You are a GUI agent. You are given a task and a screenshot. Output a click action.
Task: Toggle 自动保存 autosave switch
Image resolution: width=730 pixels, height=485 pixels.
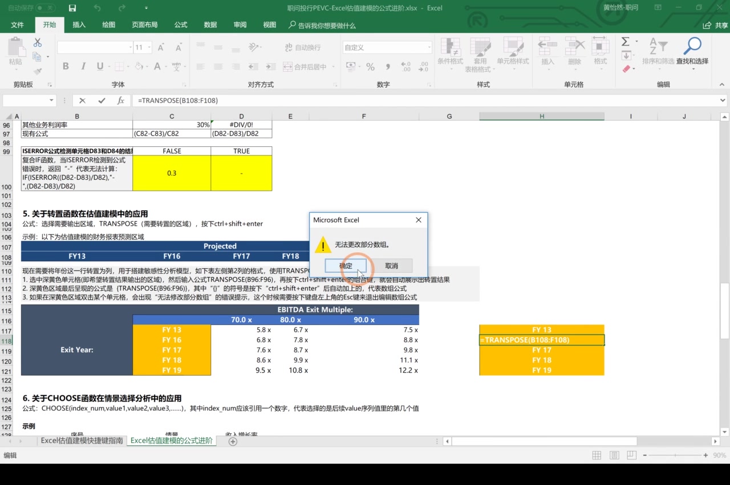tap(46, 8)
